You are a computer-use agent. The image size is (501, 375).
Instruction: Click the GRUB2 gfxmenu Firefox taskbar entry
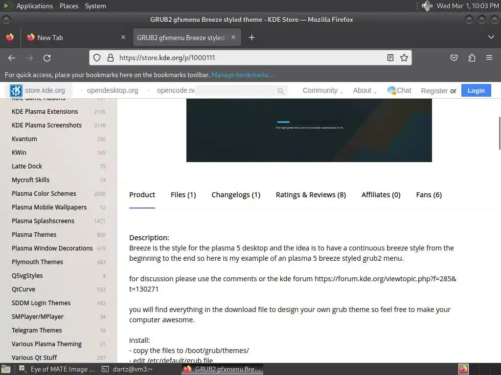pos(223,369)
